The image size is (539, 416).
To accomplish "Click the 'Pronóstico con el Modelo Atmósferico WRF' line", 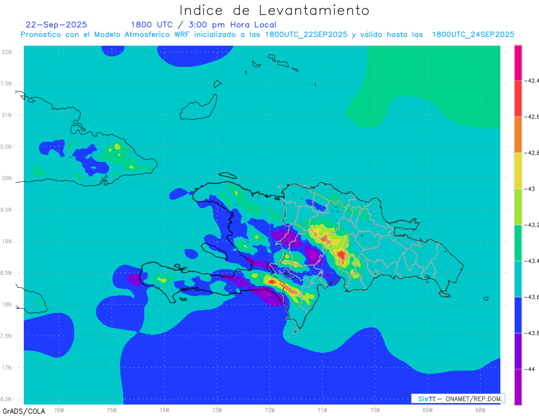I will click(x=267, y=35).
